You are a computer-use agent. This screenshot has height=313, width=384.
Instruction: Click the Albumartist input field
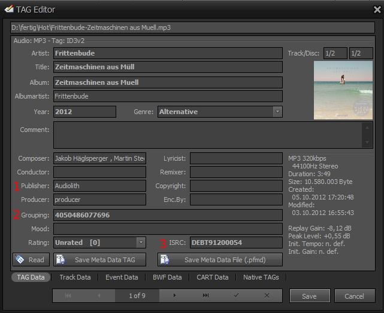point(168,96)
